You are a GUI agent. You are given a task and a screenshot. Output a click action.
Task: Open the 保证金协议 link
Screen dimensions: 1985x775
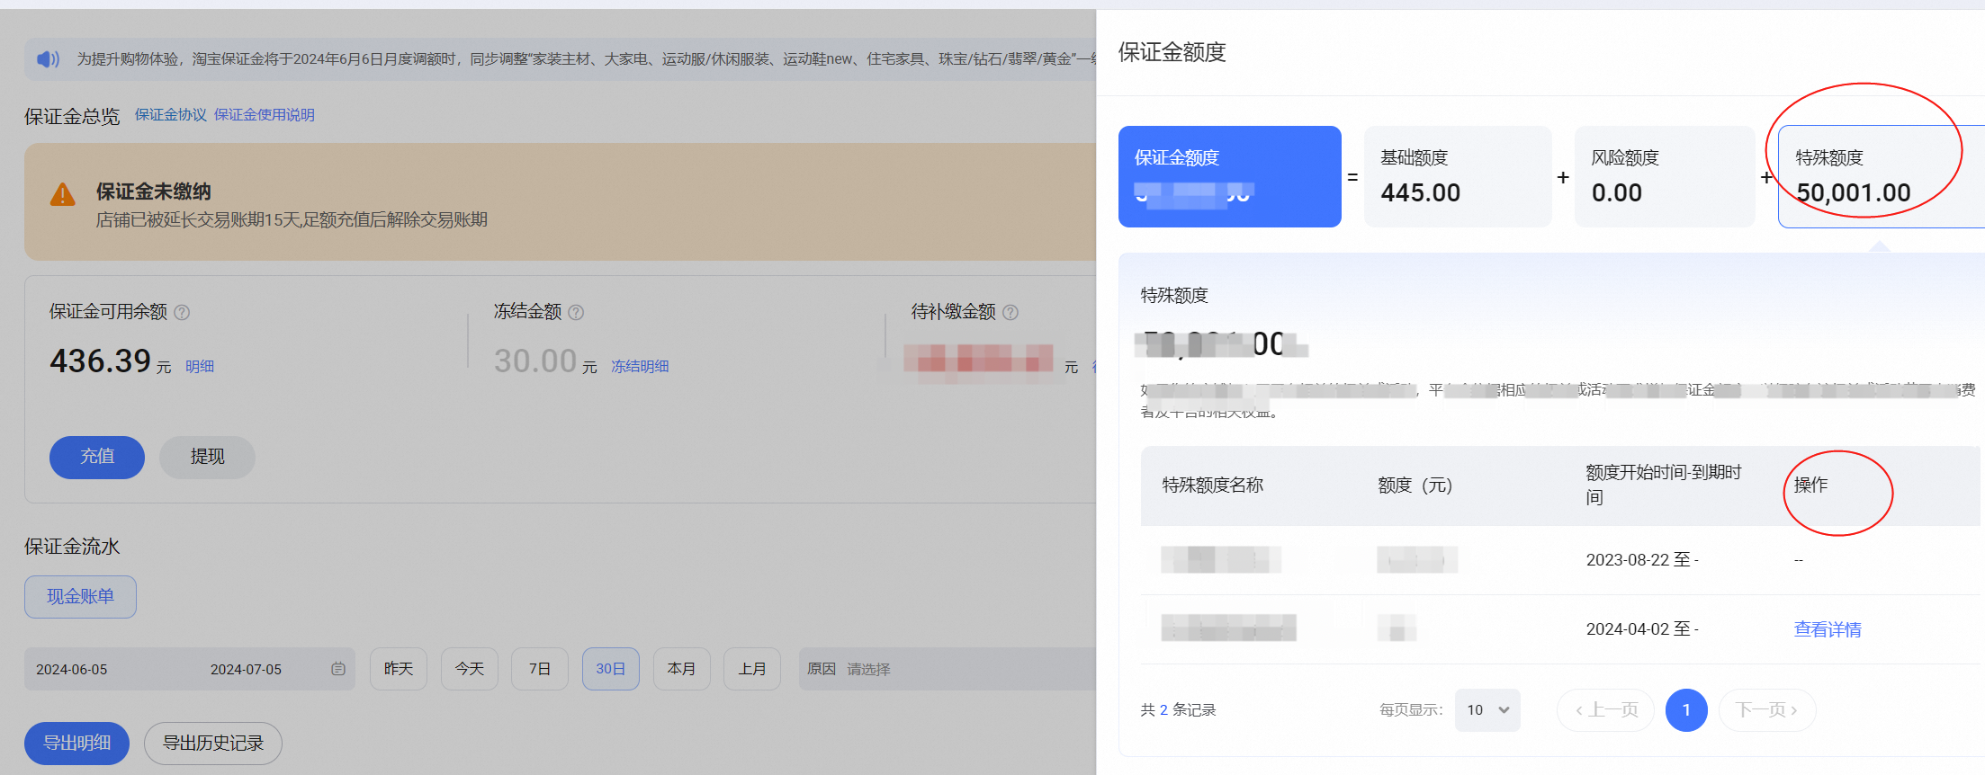tap(171, 115)
